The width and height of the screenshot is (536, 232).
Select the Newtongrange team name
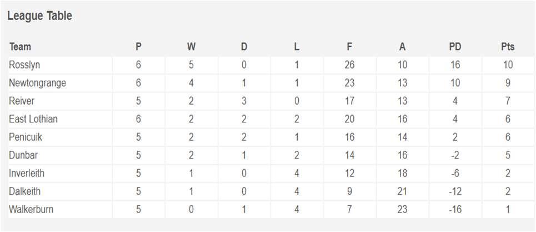tap(37, 83)
